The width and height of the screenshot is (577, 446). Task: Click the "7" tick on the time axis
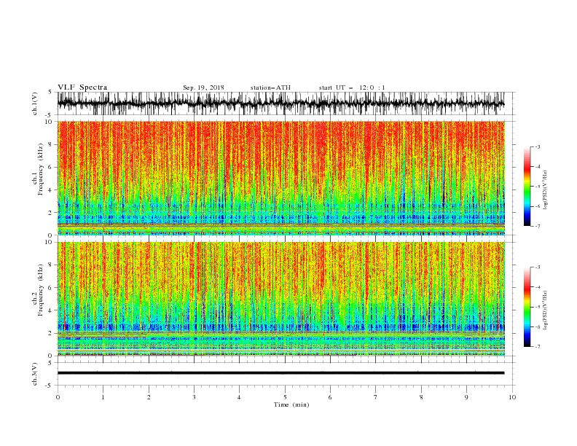click(x=376, y=397)
